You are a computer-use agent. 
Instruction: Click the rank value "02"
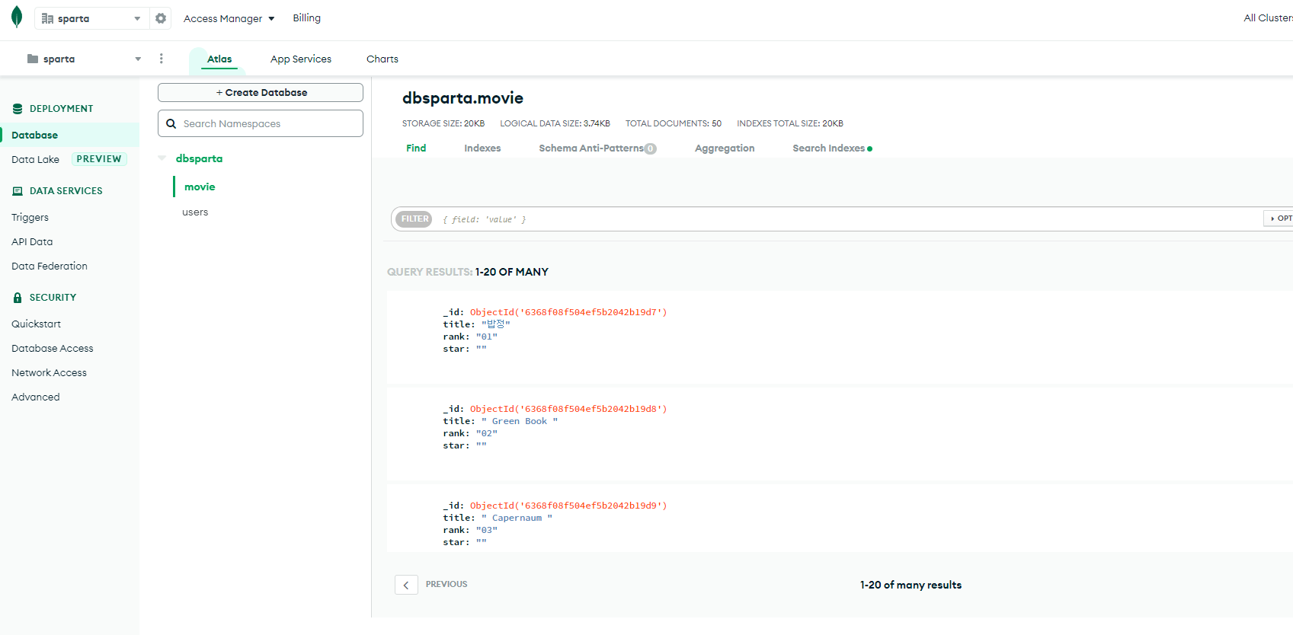tap(487, 433)
